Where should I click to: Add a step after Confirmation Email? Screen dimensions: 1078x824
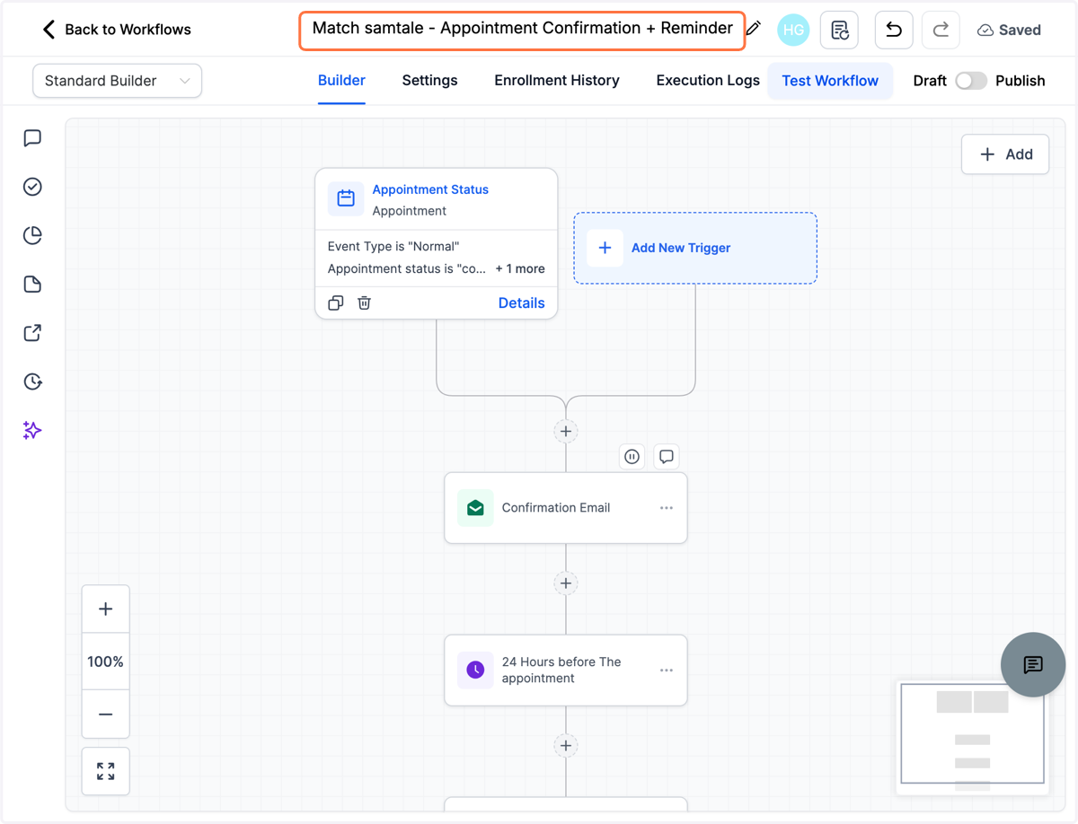tap(566, 583)
